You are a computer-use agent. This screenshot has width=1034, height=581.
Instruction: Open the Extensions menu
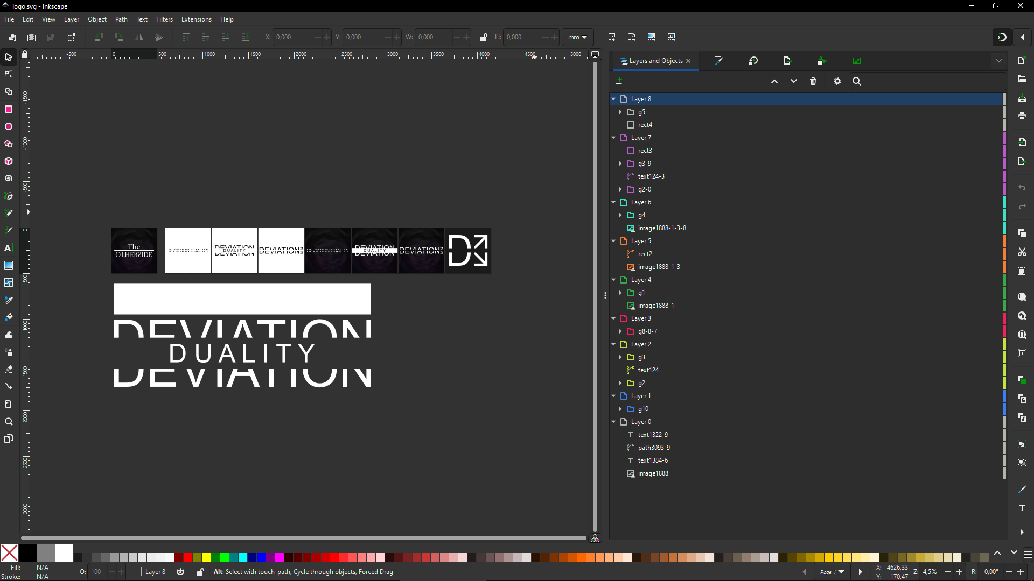pyautogui.click(x=196, y=19)
